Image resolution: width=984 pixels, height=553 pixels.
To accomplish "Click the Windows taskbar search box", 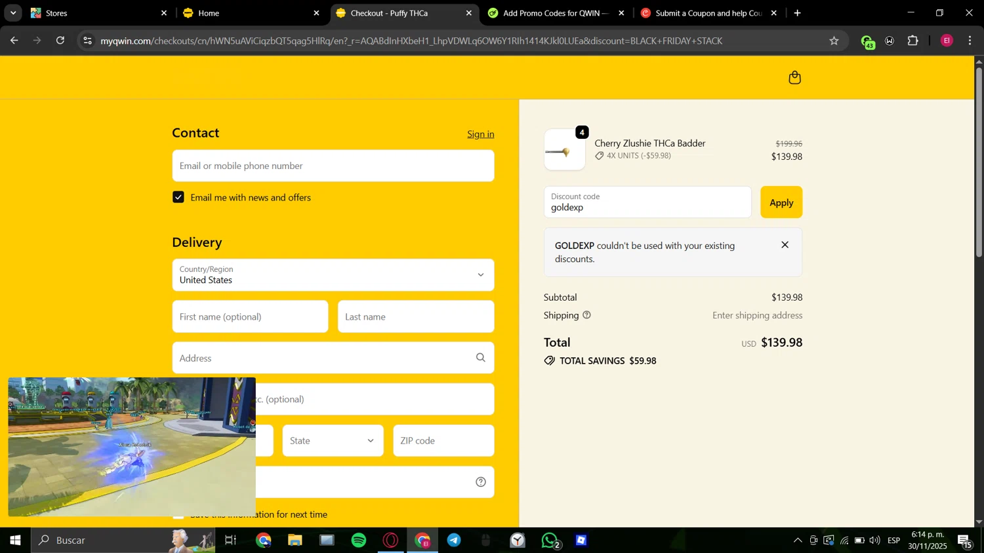I will 123,541.
